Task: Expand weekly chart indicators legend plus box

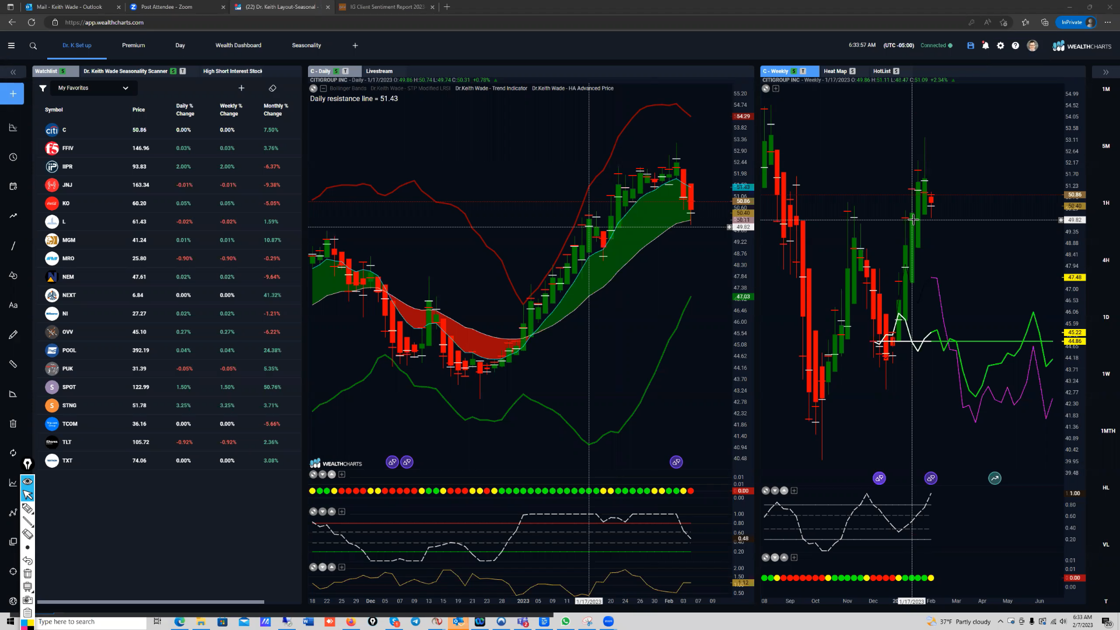Action: [775, 89]
